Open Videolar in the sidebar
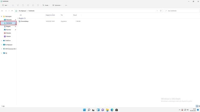200x112 pixels. [8, 36]
